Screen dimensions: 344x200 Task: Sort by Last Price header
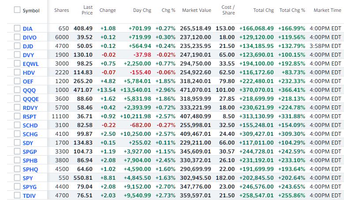(x=86, y=10)
